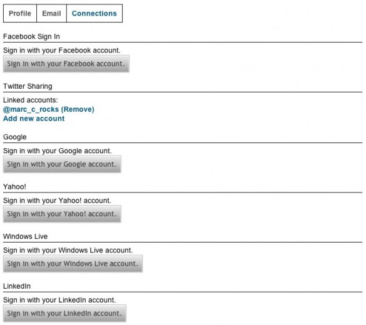Click the Google description text above the button
The width and height of the screenshot is (366, 325).
[x=58, y=151]
